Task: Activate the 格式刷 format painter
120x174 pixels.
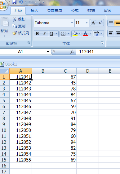Action: tap(21, 33)
